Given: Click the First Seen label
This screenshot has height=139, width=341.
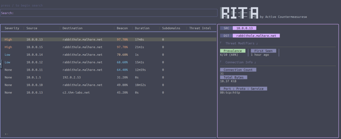Looking at the screenshot, I should point(263,51).
